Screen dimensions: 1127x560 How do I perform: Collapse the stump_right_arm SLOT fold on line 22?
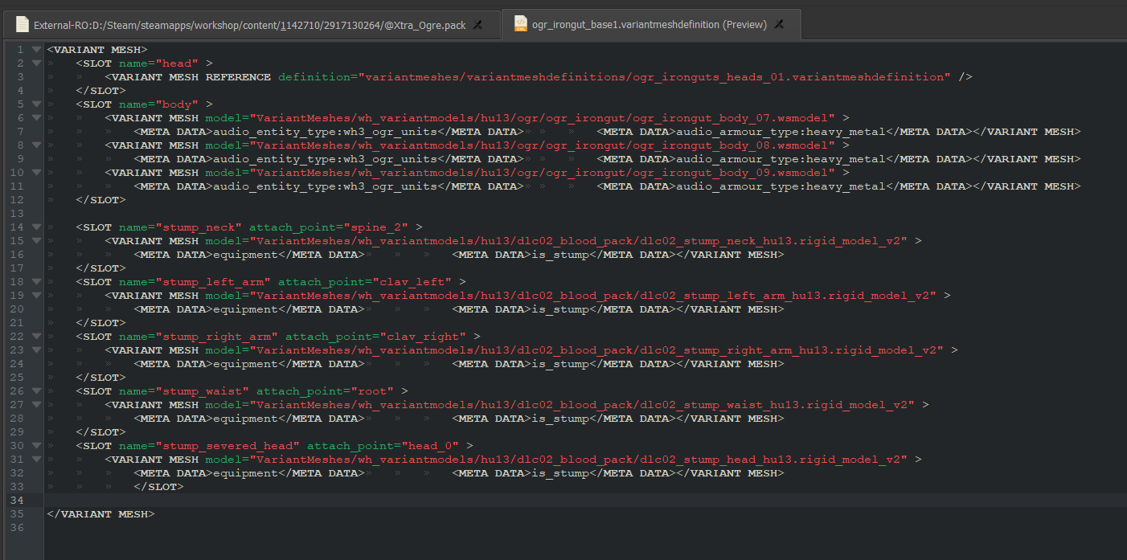(x=36, y=336)
